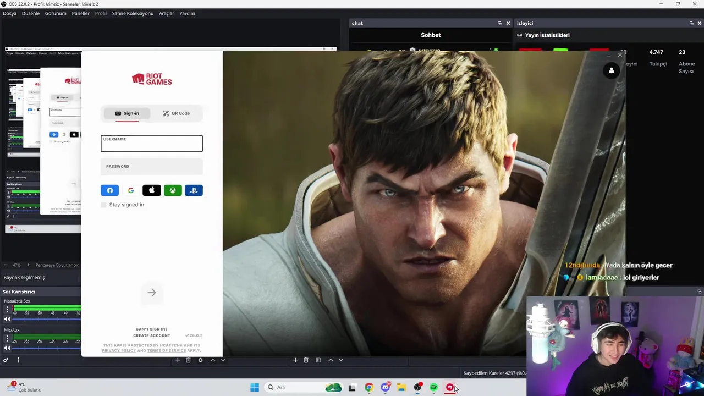Viewport: 704px width, 396px height.
Task: Click the CAN'T SIGN IN? link
Action: (x=151, y=329)
